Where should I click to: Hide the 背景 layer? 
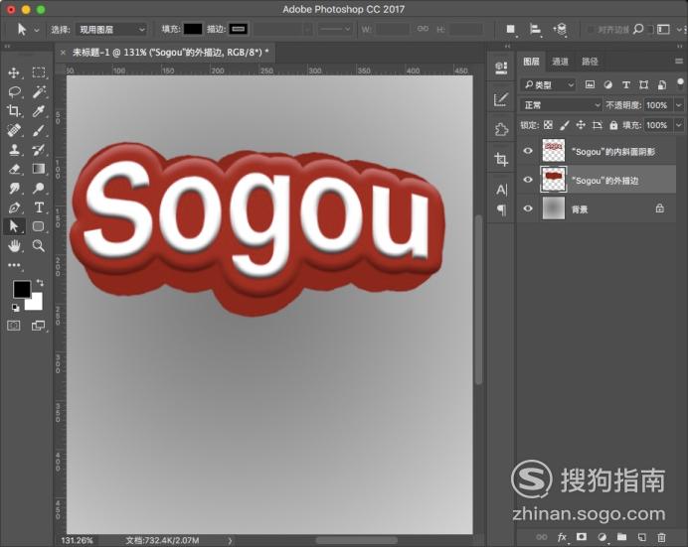pyautogui.click(x=528, y=208)
